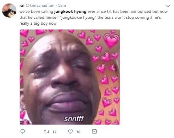Retweet this tweet using the arrows icon
The image size is (174, 138).
pyautogui.click(x=47, y=132)
